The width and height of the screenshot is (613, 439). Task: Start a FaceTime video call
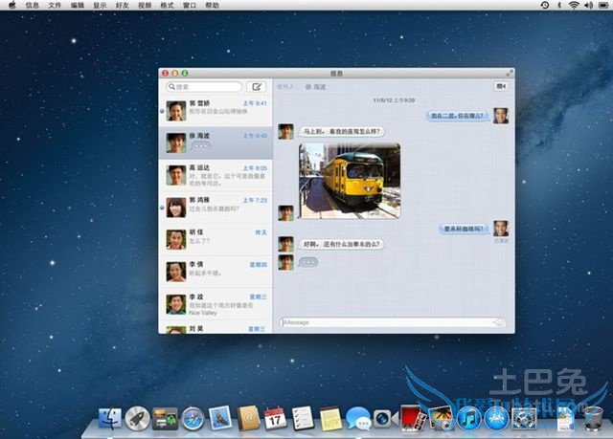tap(500, 86)
